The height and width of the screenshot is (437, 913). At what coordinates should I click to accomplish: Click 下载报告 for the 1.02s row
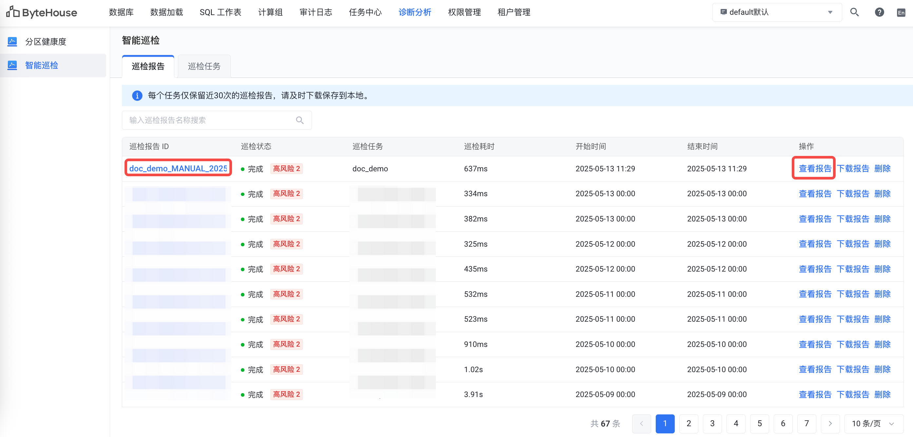tap(853, 369)
